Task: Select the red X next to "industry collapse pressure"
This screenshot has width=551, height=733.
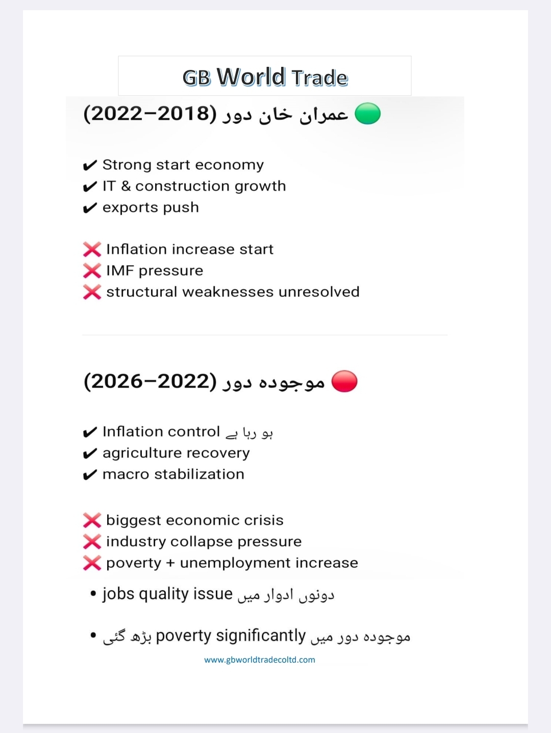Action: click(x=92, y=542)
